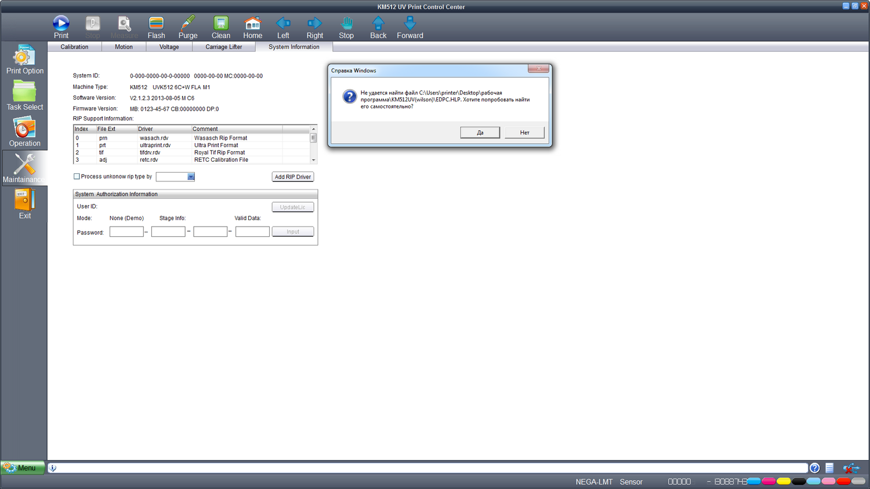
Task: Close the Справка Windows dialog
Action: [x=538, y=68]
